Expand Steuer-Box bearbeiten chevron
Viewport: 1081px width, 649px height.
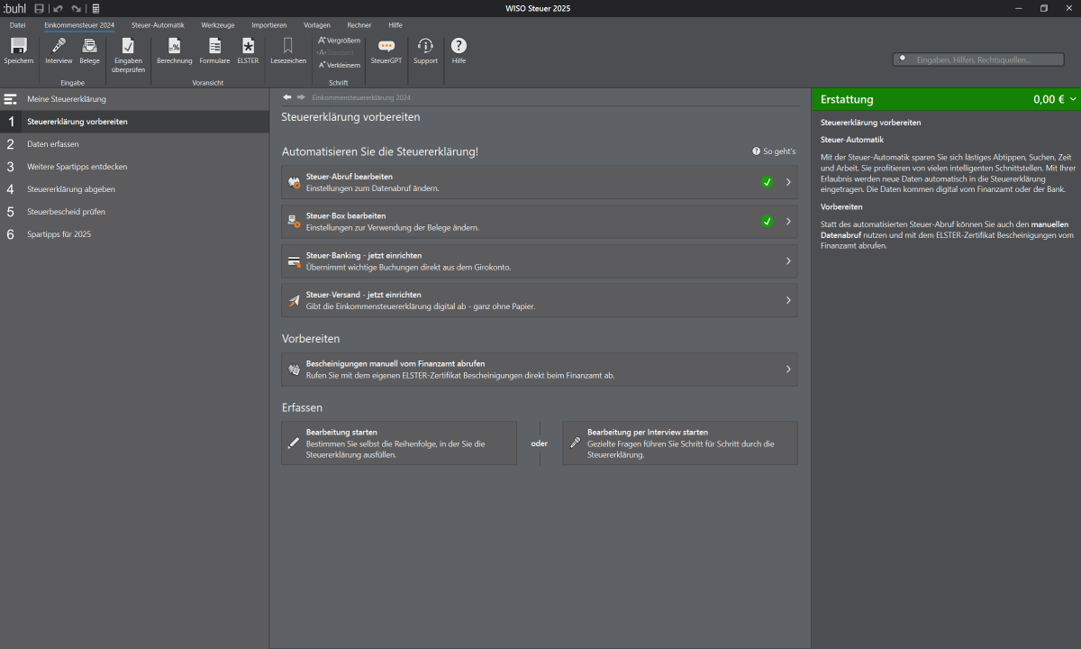[788, 221]
